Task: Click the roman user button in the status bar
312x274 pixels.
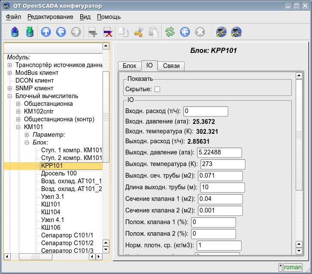Action: coord(292,267)
